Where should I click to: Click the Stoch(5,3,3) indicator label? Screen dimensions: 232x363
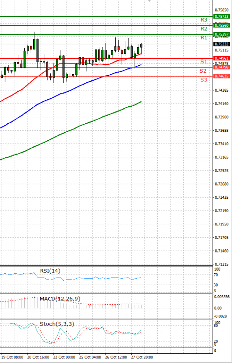(x=57, y=324)
